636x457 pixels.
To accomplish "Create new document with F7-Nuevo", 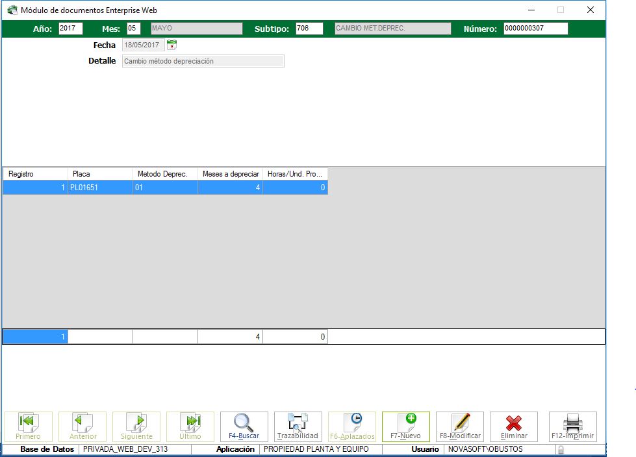I will coord(406,426).
